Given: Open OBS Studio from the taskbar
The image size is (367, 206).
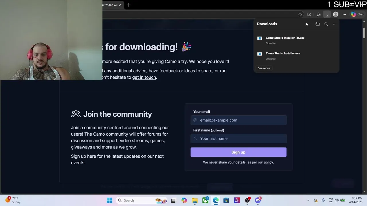Looking at the screenshot, I should click(x=247, y=201).
